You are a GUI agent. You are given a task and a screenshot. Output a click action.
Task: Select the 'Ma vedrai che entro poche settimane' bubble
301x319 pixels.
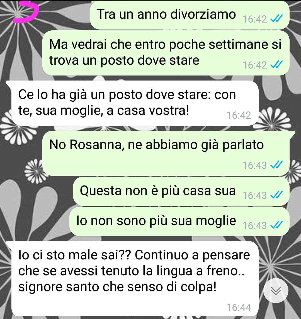[166, 53]
